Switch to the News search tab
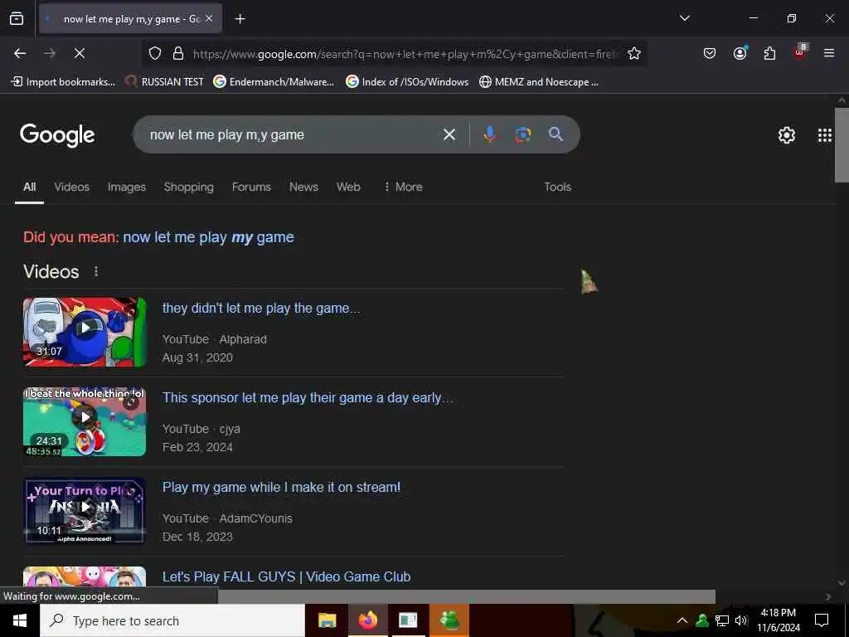 click(x=303, y=187)
